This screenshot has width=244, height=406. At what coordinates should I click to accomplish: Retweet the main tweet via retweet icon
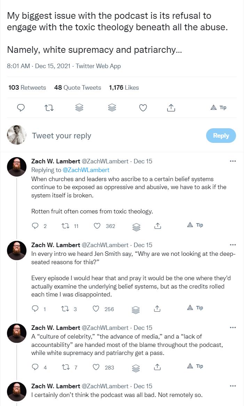pyautogui.click(x=49, y=107)
